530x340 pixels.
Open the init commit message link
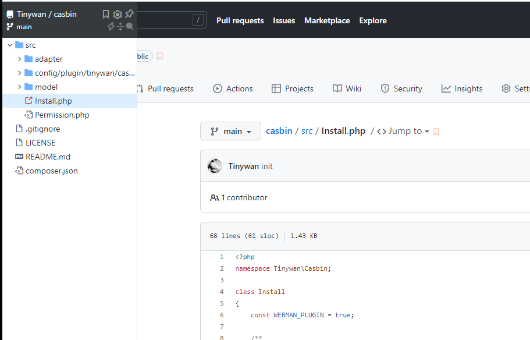point(266,166)
